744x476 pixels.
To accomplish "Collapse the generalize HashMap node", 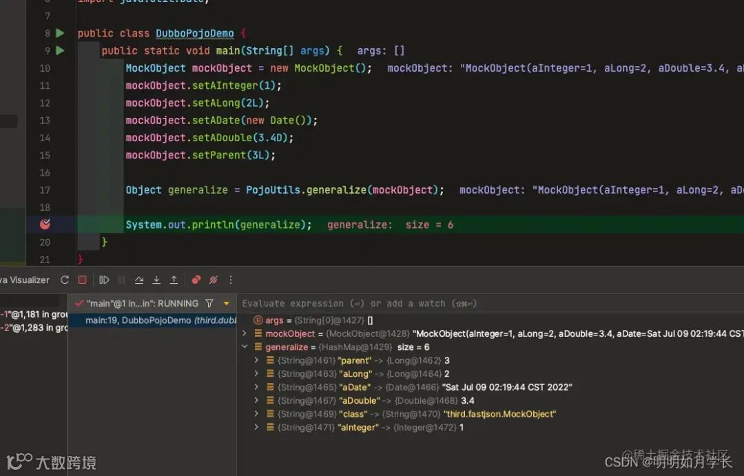I will tap(245, 347).
